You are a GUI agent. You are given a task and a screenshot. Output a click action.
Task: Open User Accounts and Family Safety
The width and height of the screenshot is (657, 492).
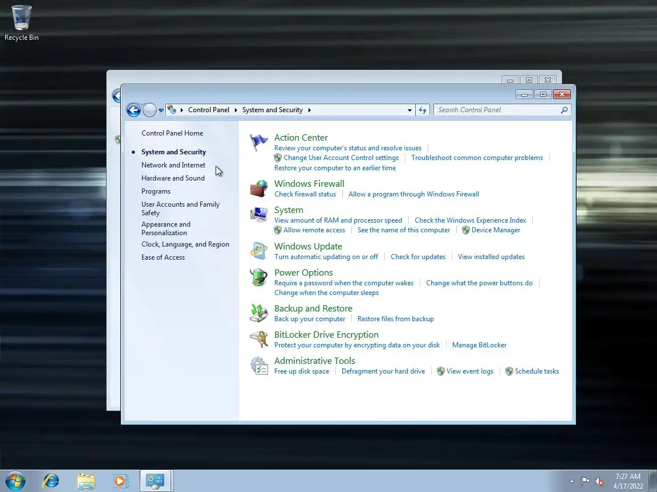click(180, 208)
